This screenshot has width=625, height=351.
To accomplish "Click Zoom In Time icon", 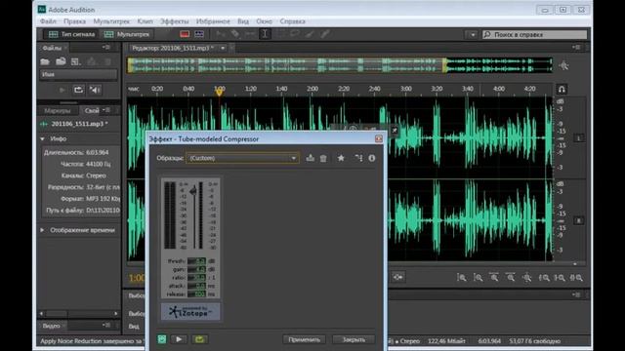I will click(494, 278).
